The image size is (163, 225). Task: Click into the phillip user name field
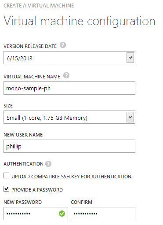click(x=69, y=146)
